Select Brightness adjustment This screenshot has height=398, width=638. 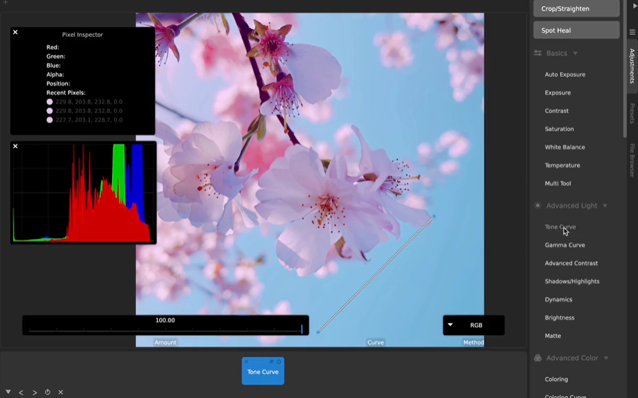(x=559, y=317)
